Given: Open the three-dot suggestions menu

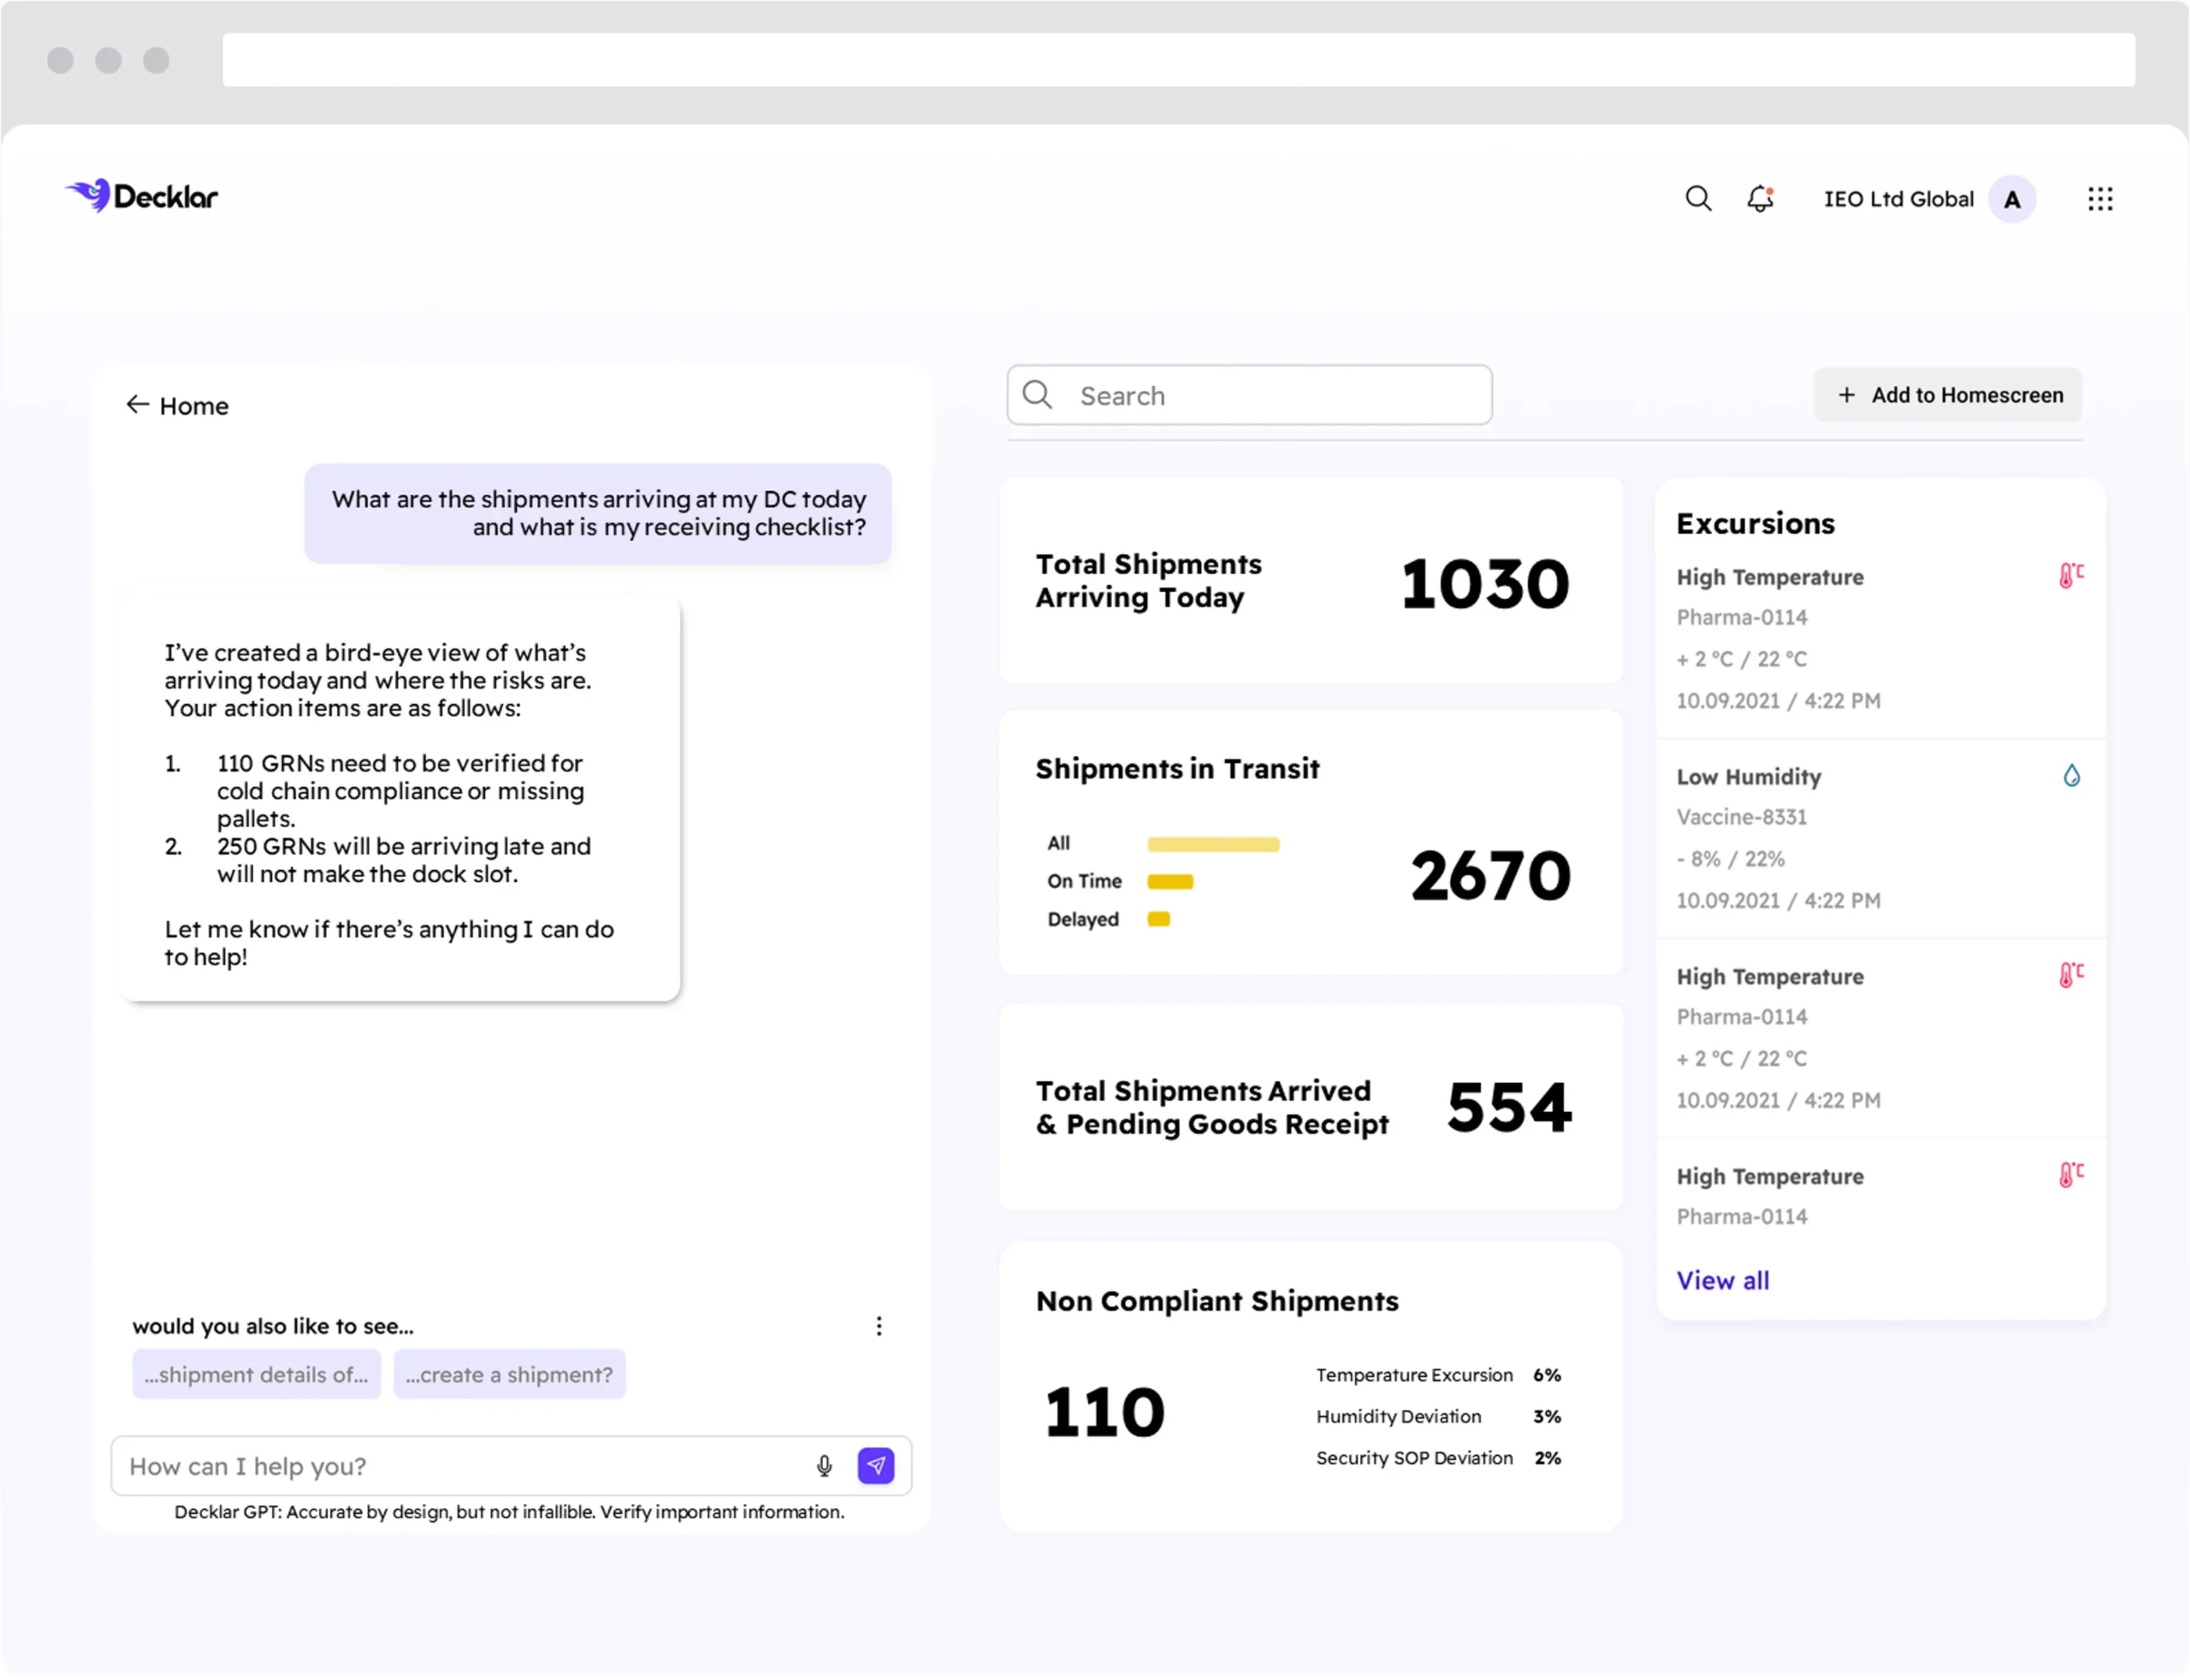Looking at the screenshot, I should pos(879,1326).
